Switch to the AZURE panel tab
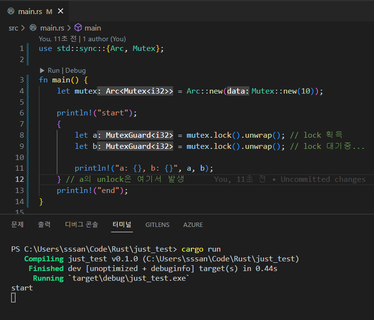The width and height of the screenshot is (374, 320). point(193,224)
